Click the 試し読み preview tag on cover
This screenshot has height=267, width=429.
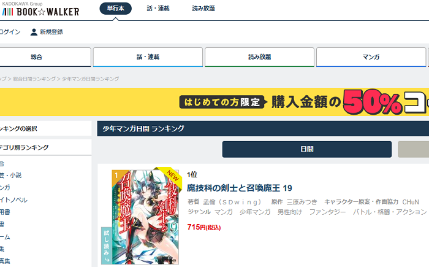coord(107,246)
